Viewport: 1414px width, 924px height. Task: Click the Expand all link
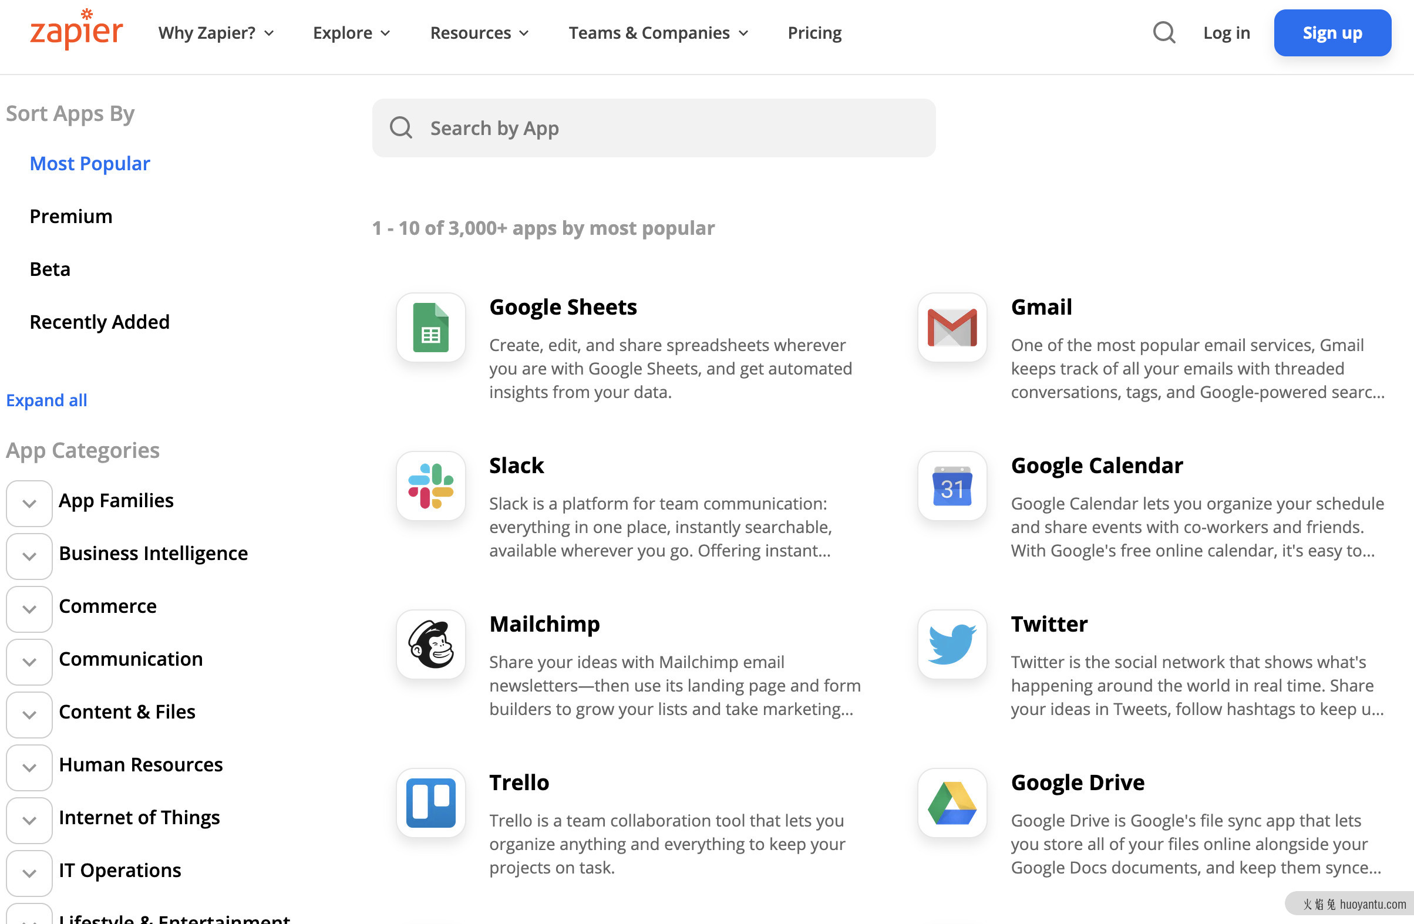pos(46,400)
